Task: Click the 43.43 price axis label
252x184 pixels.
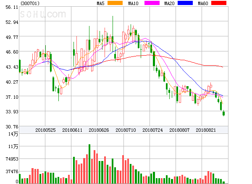Action: [x=12, y=67]
